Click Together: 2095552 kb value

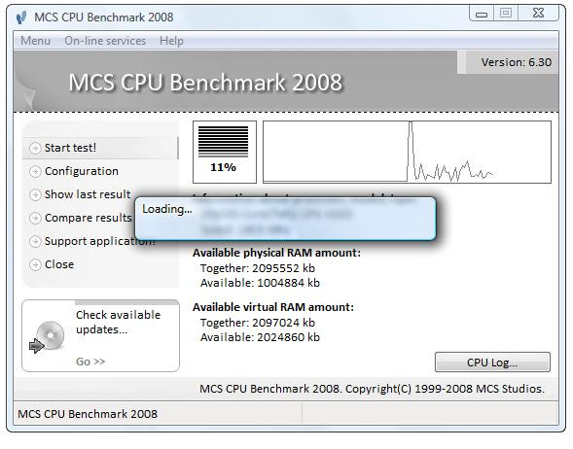(x=257, y=268)
